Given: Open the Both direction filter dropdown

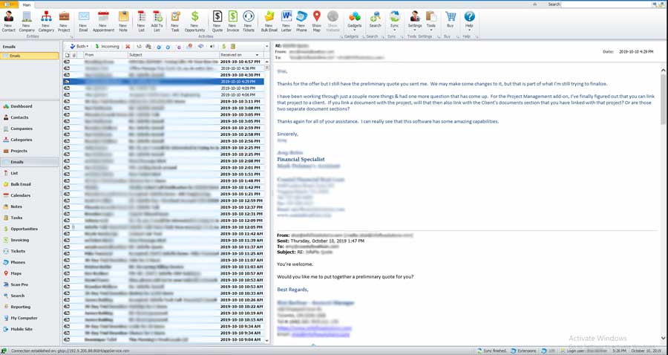Looking at the screenshot, I should tap(79, 46).
